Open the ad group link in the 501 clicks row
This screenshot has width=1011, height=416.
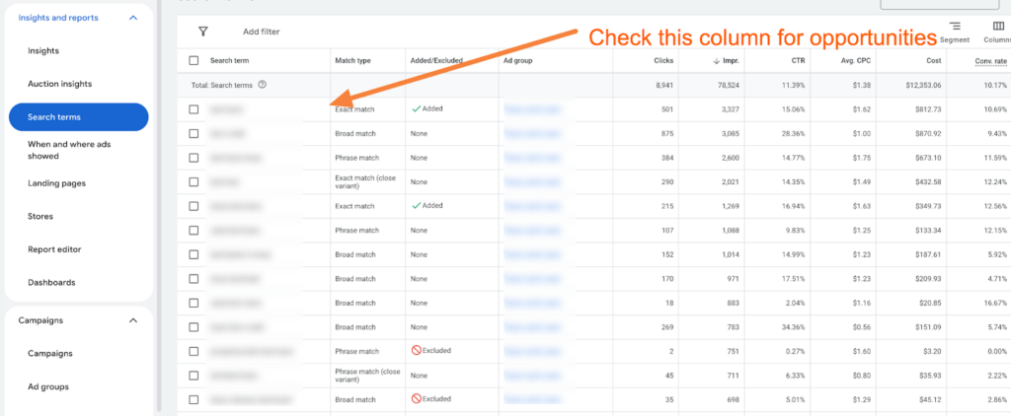pyautogui.click(x=532, y=109)
